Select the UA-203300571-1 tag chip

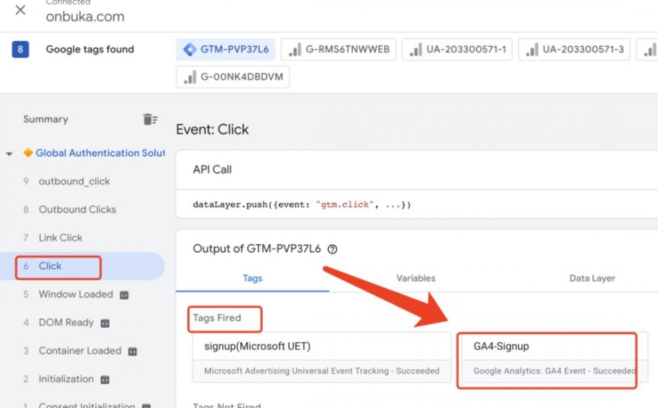tap(457, 49)
